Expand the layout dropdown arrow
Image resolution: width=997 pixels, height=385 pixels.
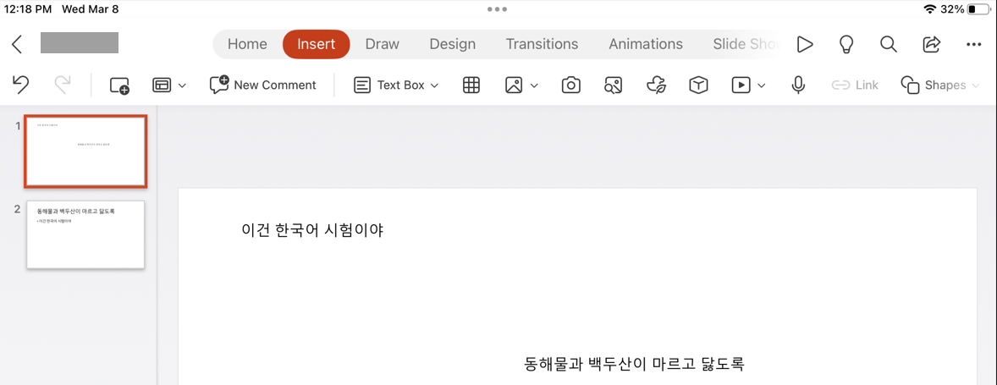(182, 85)
